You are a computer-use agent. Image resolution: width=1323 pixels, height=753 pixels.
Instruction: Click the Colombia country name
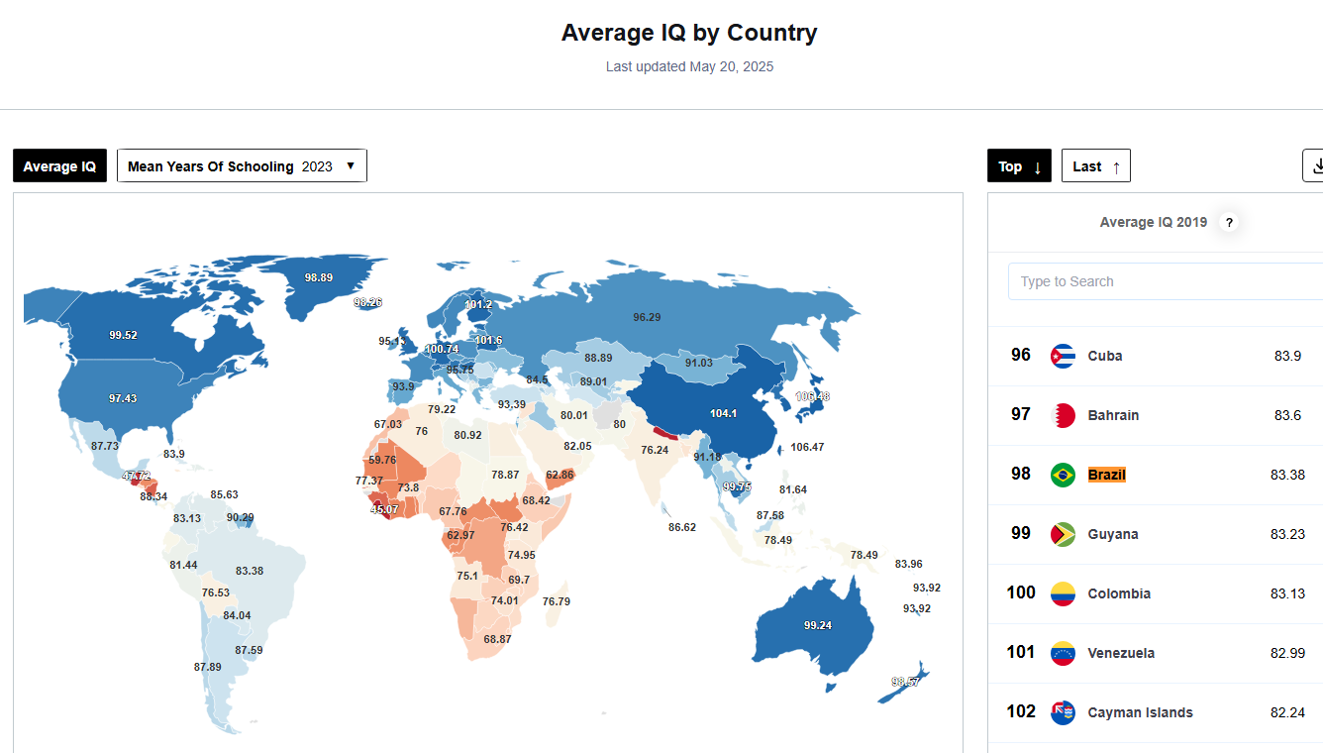click(x=1119, y=593)
